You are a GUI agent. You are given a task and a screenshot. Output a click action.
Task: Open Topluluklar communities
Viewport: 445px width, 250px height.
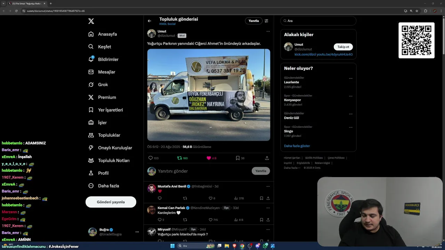click(104, 135)
